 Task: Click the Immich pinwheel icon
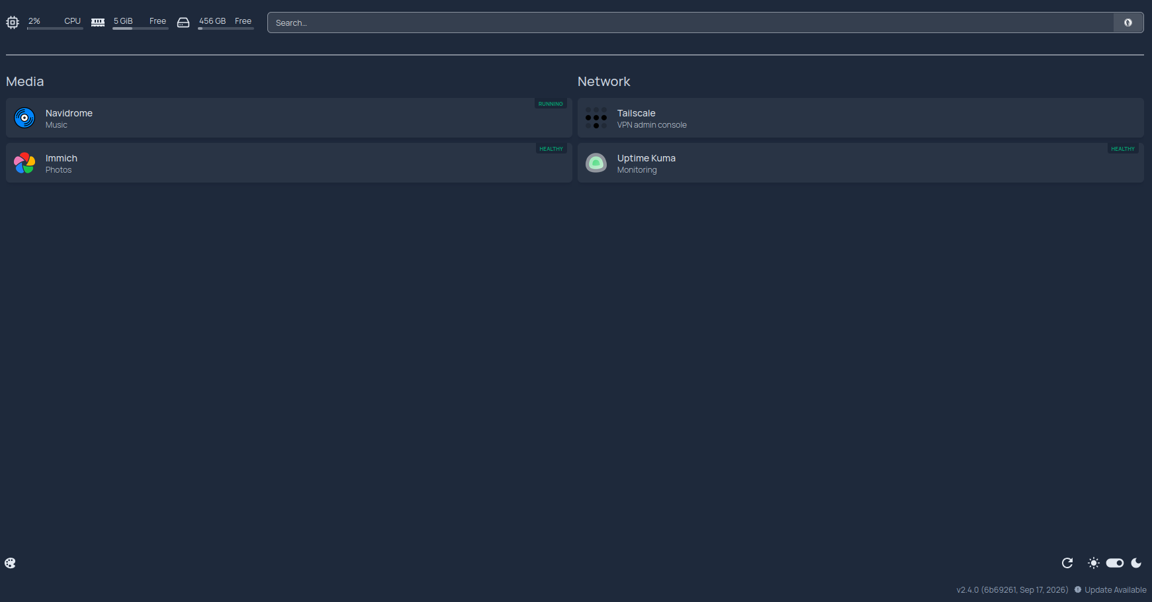pos(24,163)
